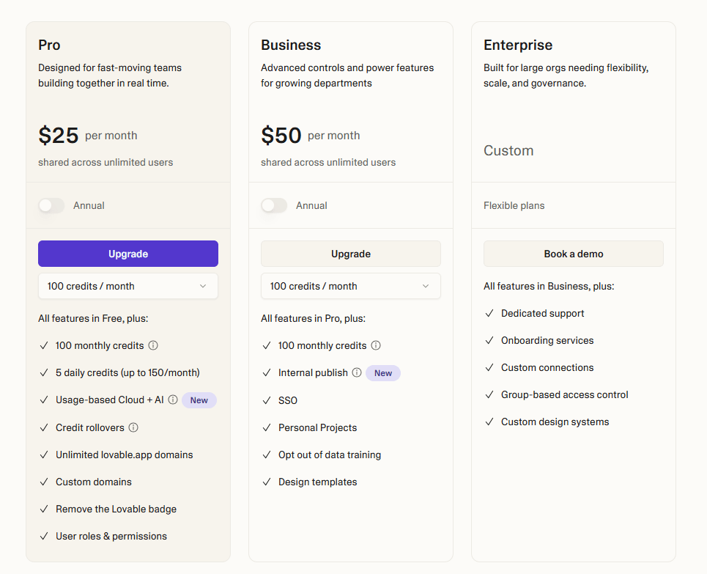Click checkmark icon next to Dedicated support

pos(489,314)
